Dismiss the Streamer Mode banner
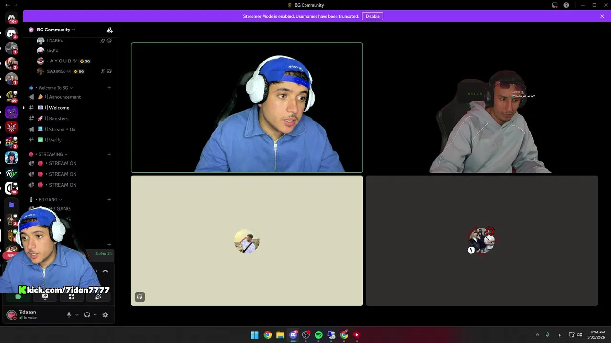The width and height of the screenshot is (611, 343). (602, 16)
